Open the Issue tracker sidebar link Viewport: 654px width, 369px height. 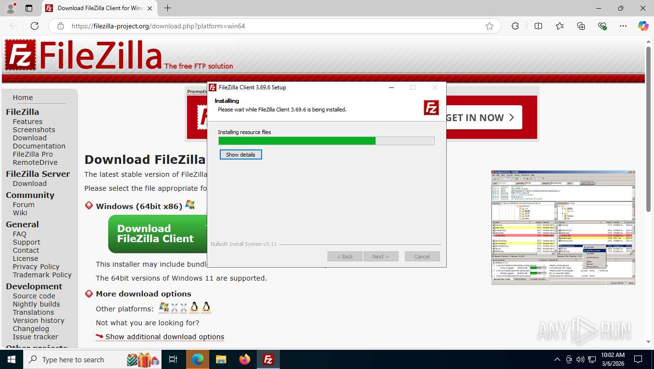[x=36, y=337]
